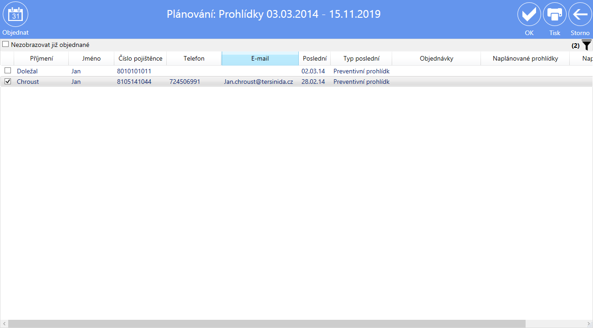
Task: Click insurance number 8105141044
Action: (x=134, y=82)
